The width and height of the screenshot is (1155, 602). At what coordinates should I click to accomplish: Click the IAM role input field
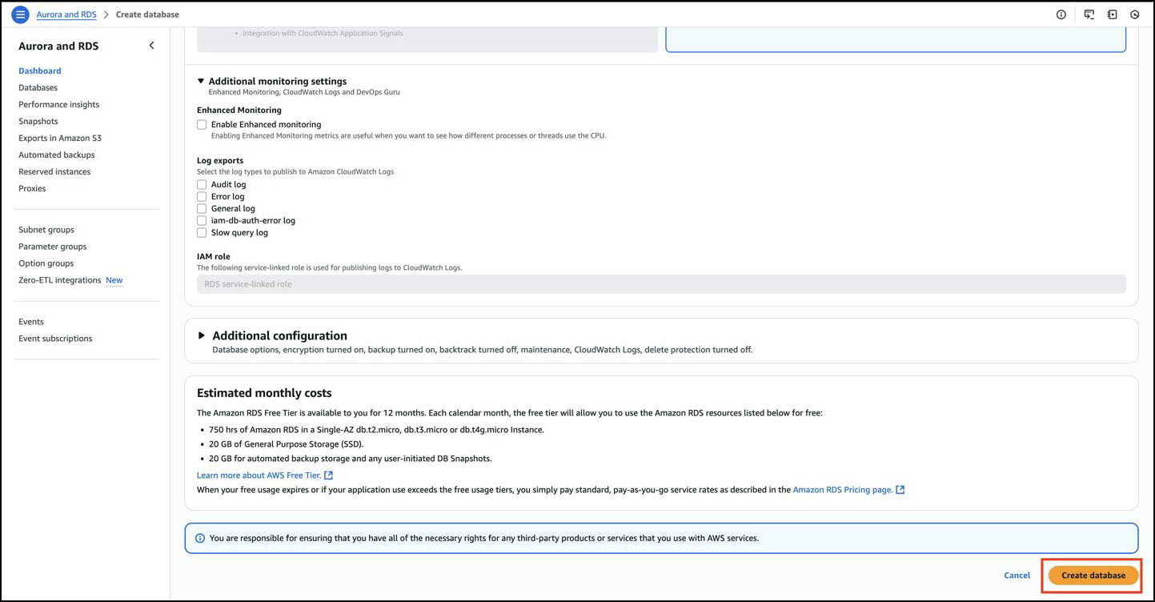point(660,284)
